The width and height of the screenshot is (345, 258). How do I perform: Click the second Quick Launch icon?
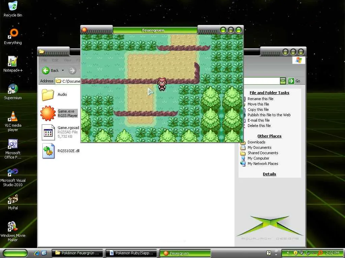(x=44, y=253)
